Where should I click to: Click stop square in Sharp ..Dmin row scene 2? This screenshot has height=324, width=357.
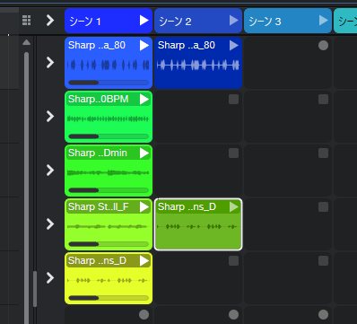click(233, 153)
